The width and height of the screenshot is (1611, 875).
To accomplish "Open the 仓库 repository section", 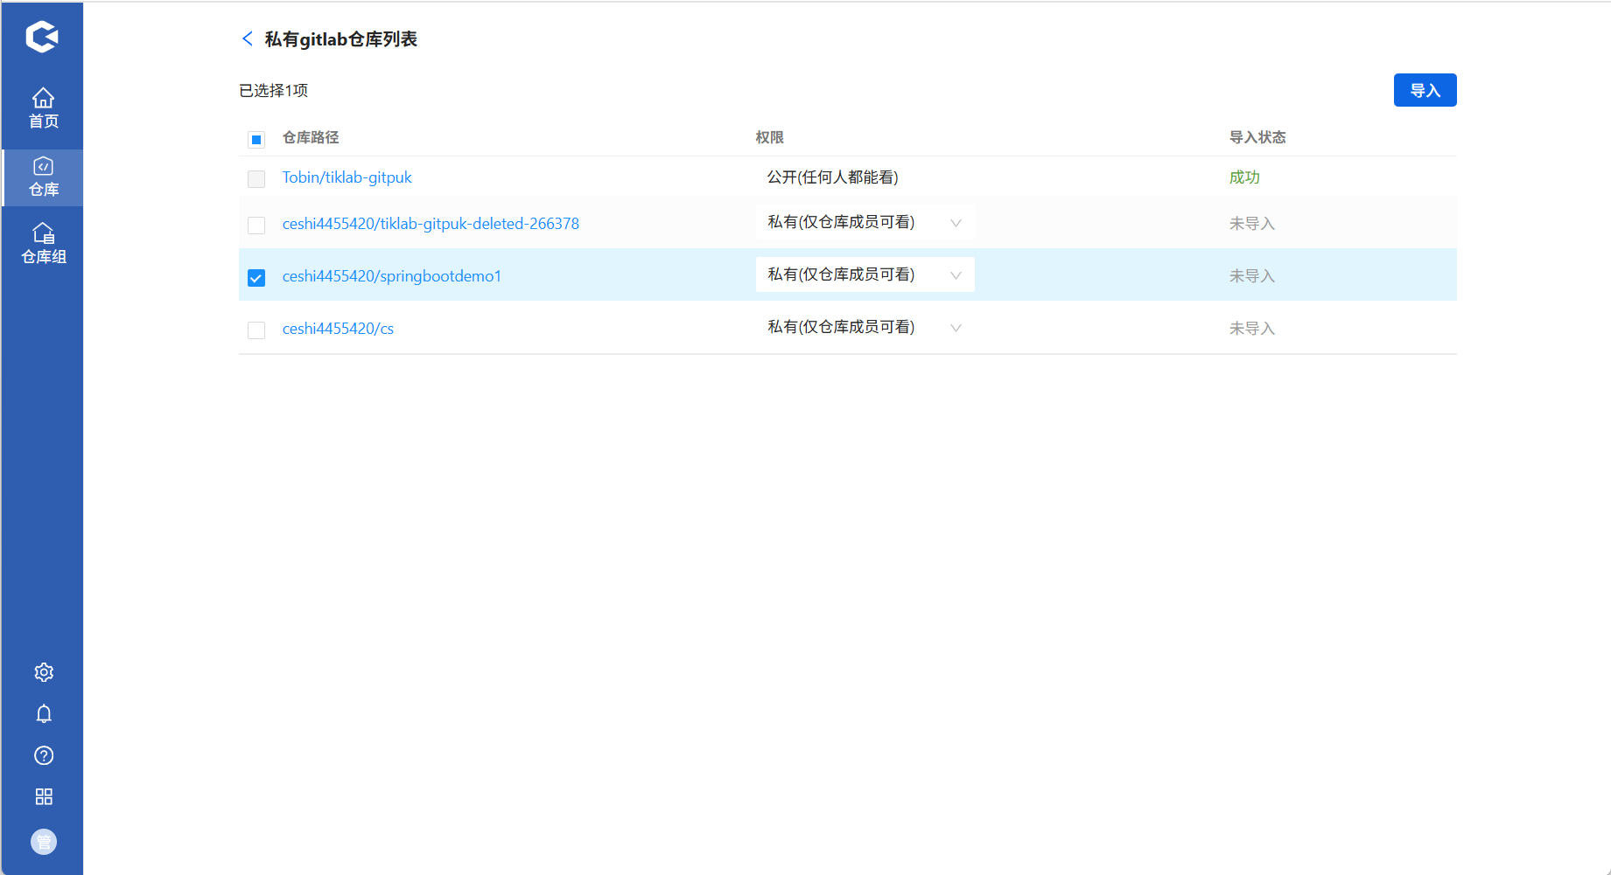I will coord(43,177).
